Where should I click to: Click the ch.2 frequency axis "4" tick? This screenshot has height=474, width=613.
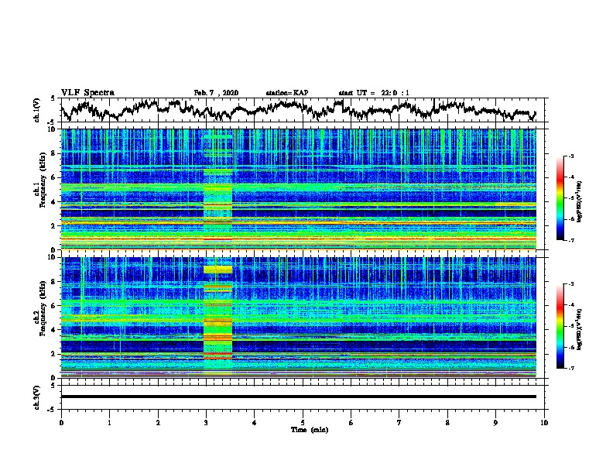pos(54,330)
